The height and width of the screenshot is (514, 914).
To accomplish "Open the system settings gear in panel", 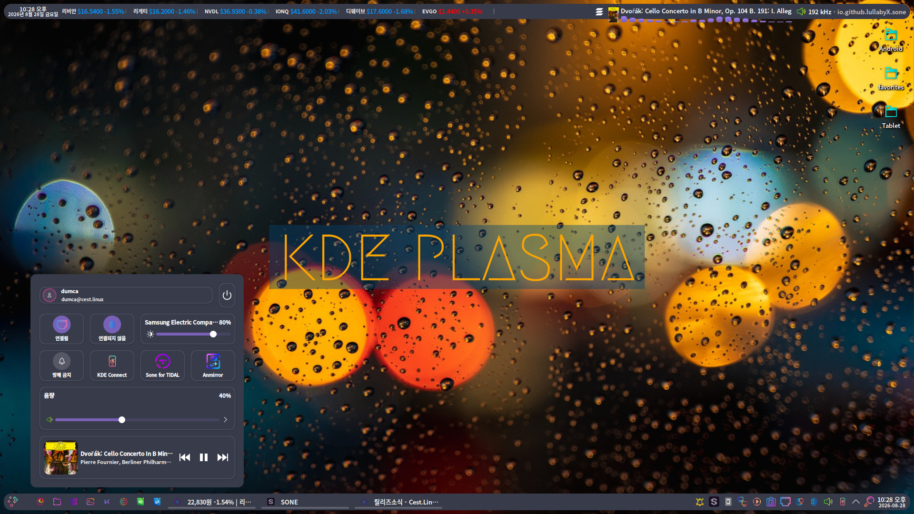I will tap(124, 502).
